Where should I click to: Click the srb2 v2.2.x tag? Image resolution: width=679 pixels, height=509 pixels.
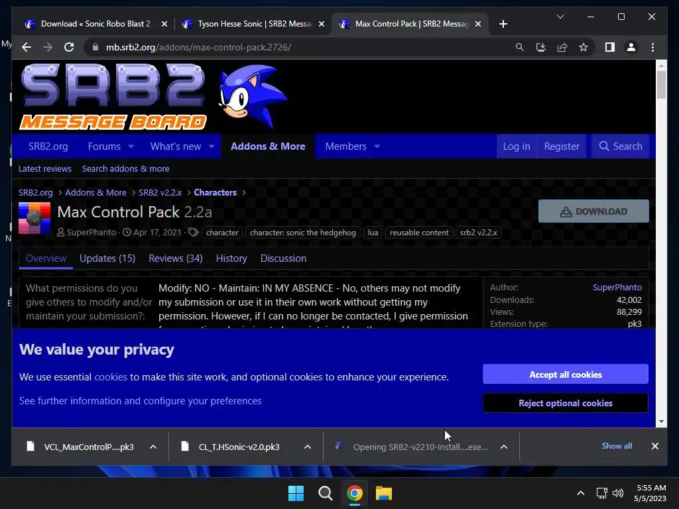tap(479, 233)
